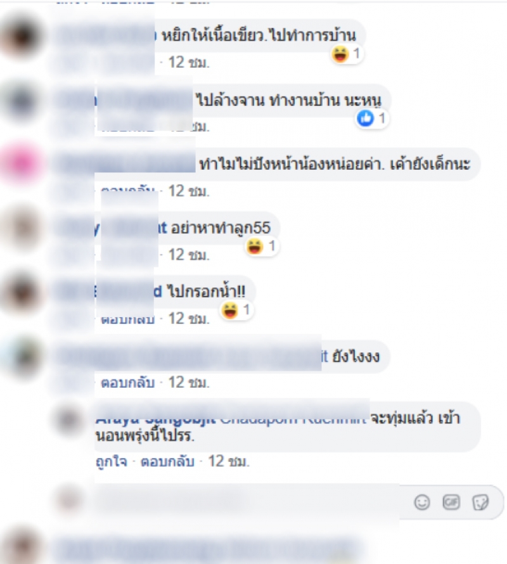Open the GIF picker in reply box
This screenshot has height=564, width=507.
[451, 502]
